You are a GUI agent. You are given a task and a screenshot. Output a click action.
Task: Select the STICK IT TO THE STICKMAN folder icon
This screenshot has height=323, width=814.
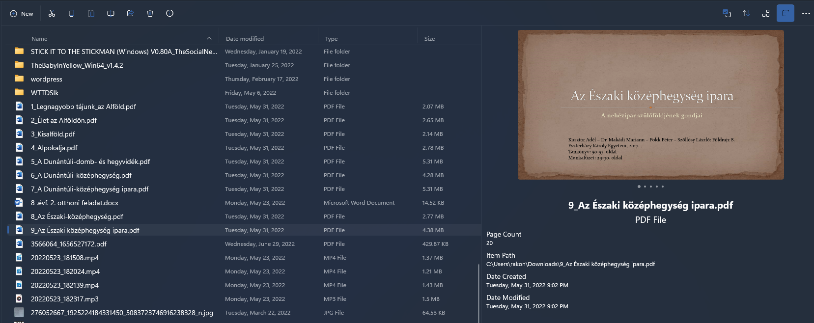[19, 51]
